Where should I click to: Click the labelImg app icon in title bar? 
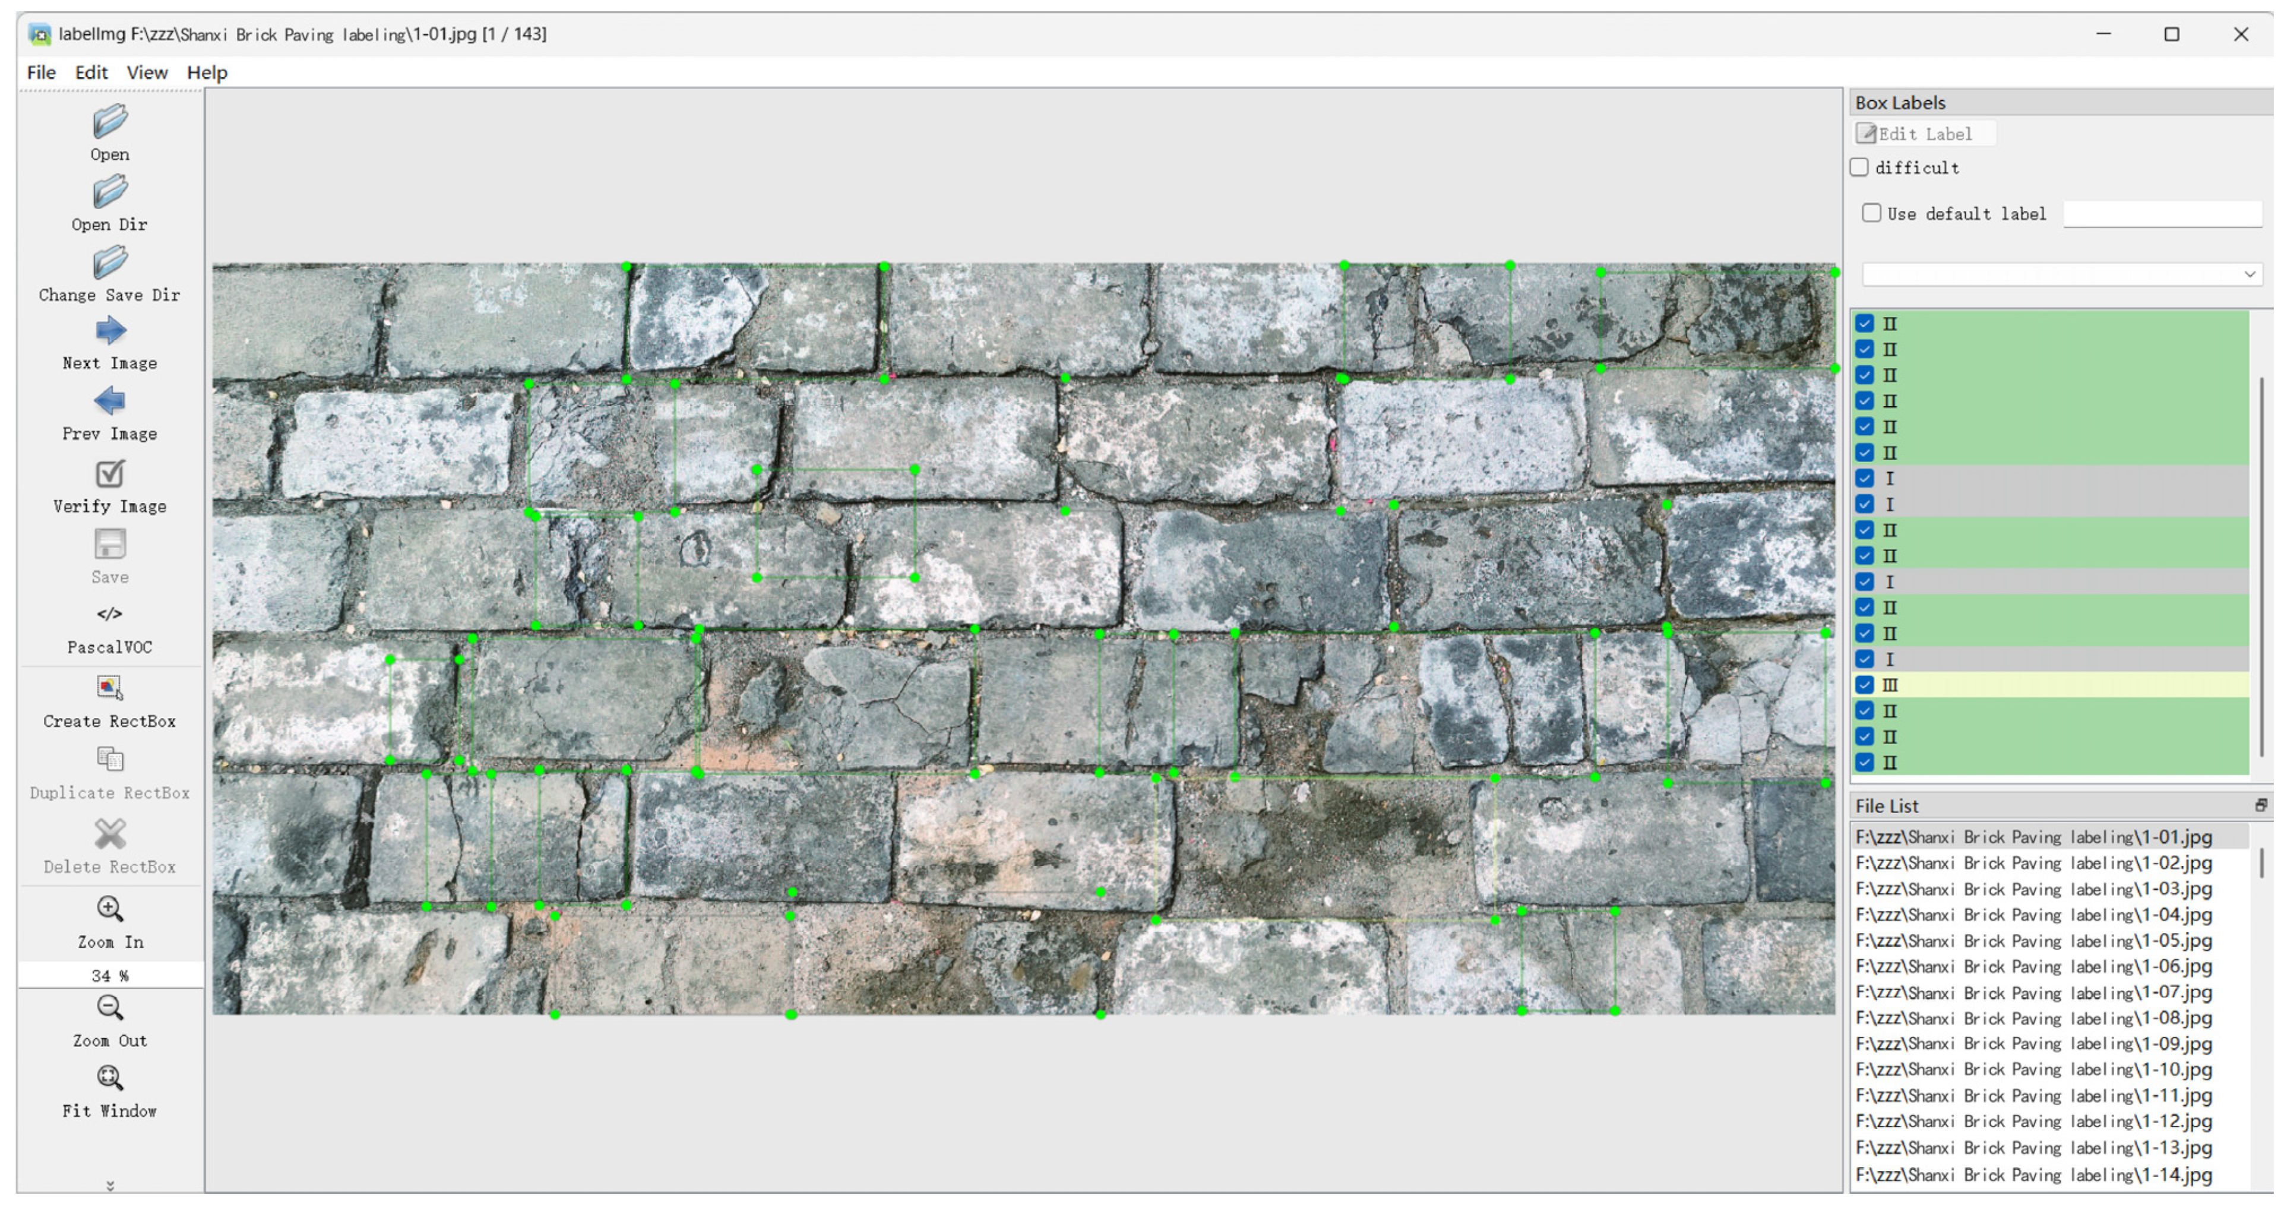point(39,34)
